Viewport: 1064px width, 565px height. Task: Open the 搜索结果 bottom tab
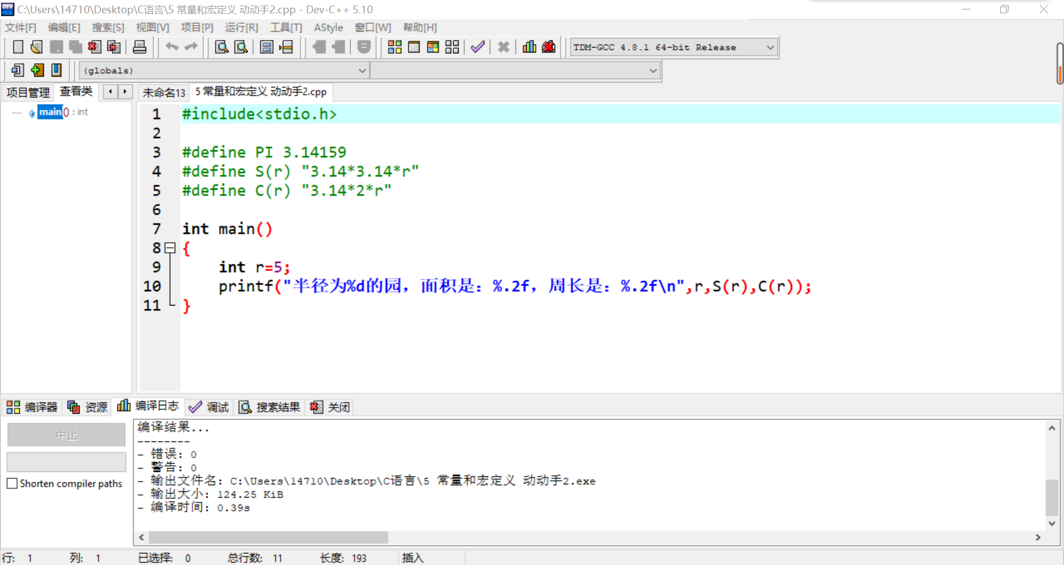(x=269, y=407)
